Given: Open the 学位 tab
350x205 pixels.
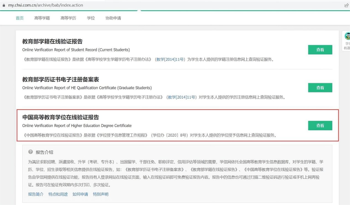Looking at the screenshot, I should pos(91,18).
